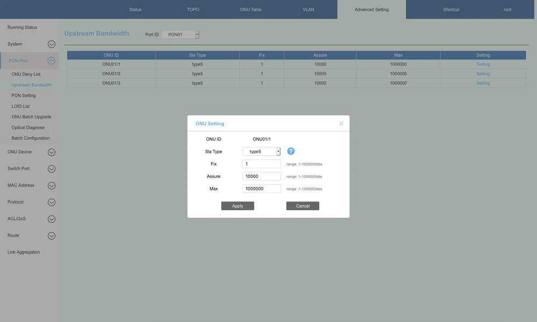This screenshot has width=537, height=322.
Task: Open the Port ID PON01 dropdown
Action: (x=180, y=35)
